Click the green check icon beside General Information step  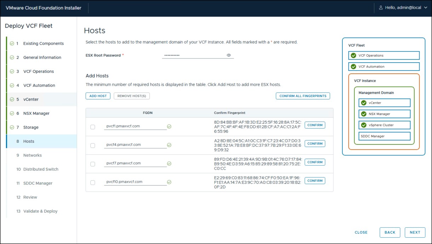(12, 57)
